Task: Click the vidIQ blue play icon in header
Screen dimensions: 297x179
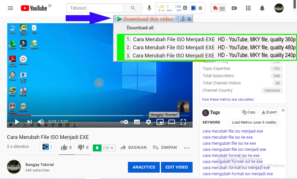Action: click(193, 8)
